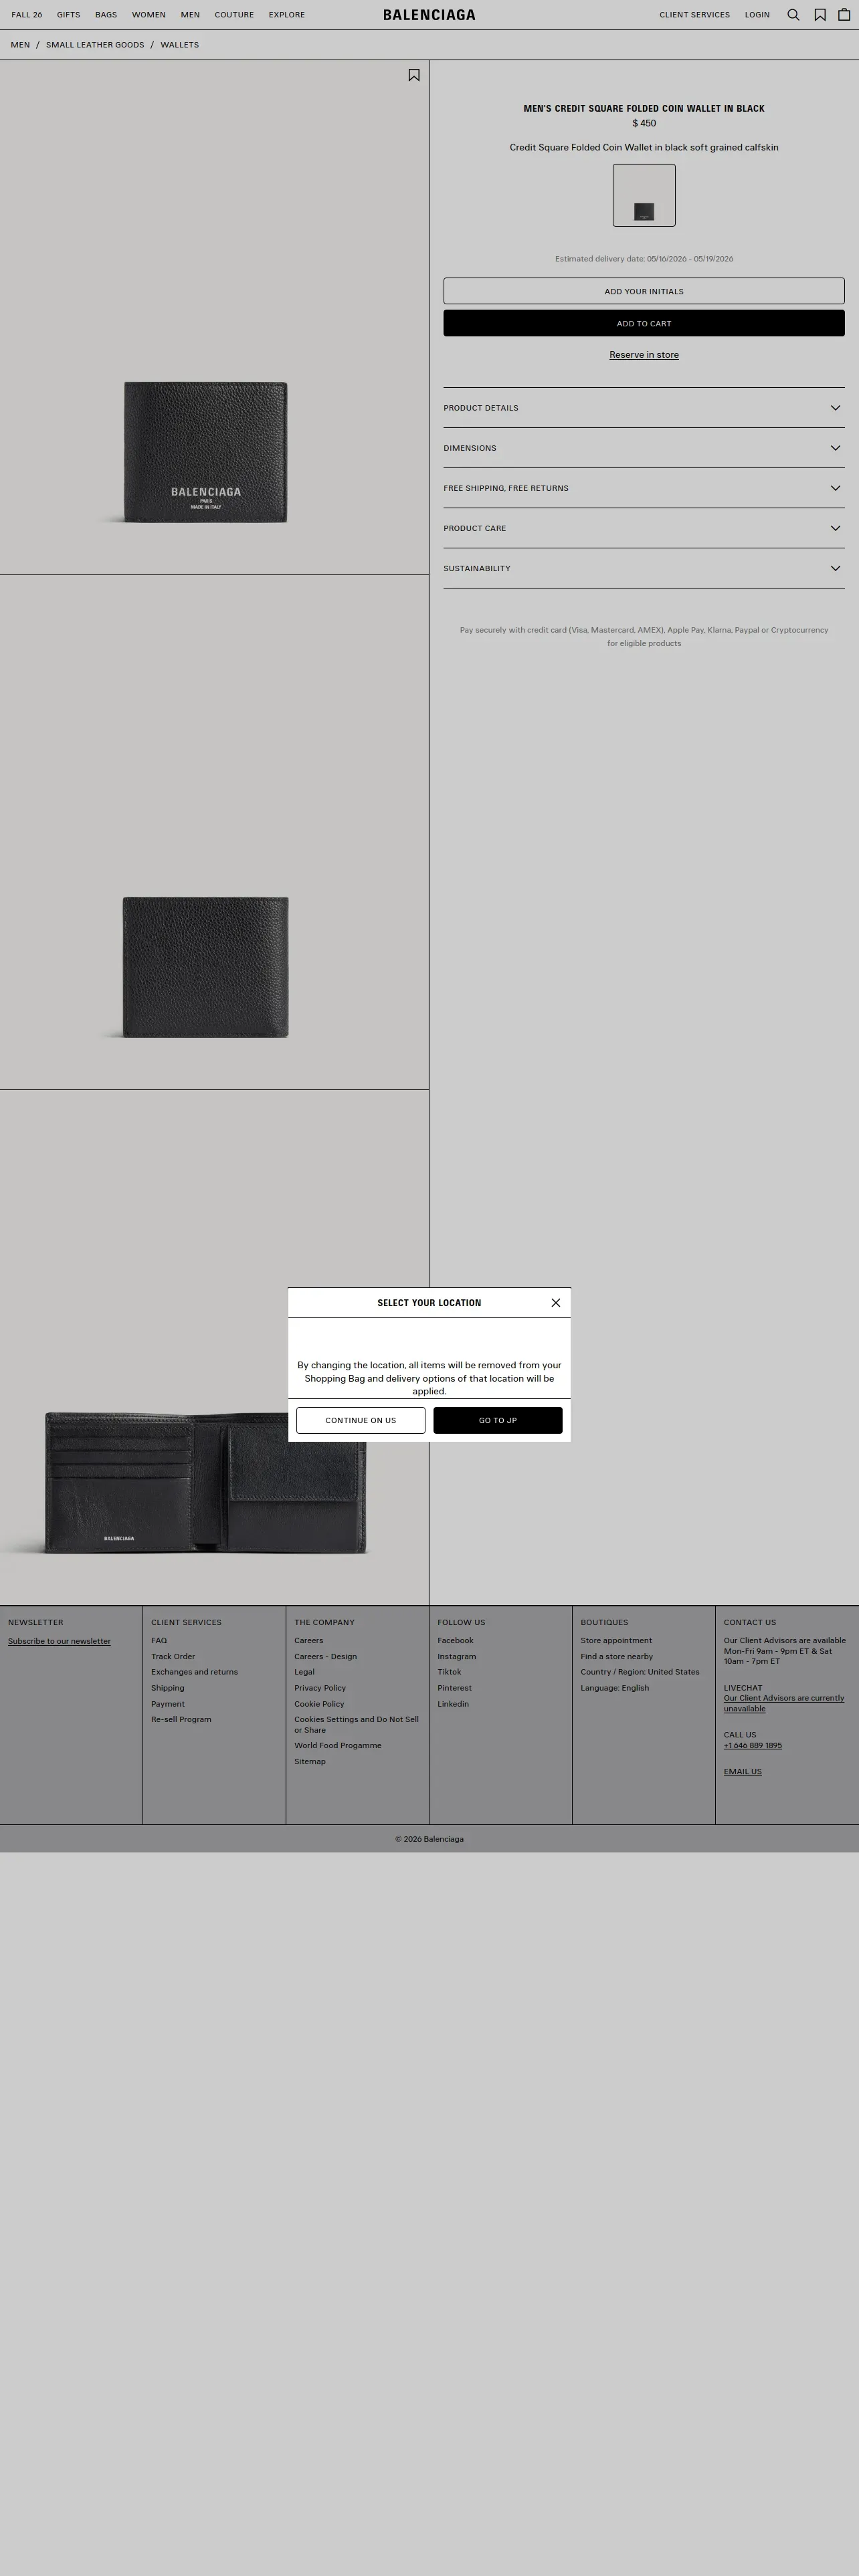View the front wallet product image
The width and height of the screenshot is (859, 2576).
tap(214, 317)
